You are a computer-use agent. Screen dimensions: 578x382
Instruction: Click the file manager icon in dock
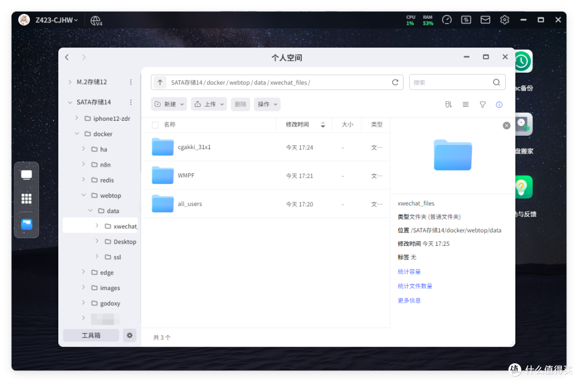(x=27, y=224)
